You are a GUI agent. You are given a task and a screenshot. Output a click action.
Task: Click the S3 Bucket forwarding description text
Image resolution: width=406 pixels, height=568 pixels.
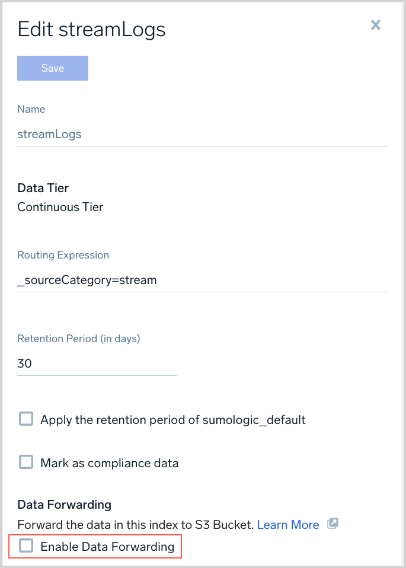[136, 525]
